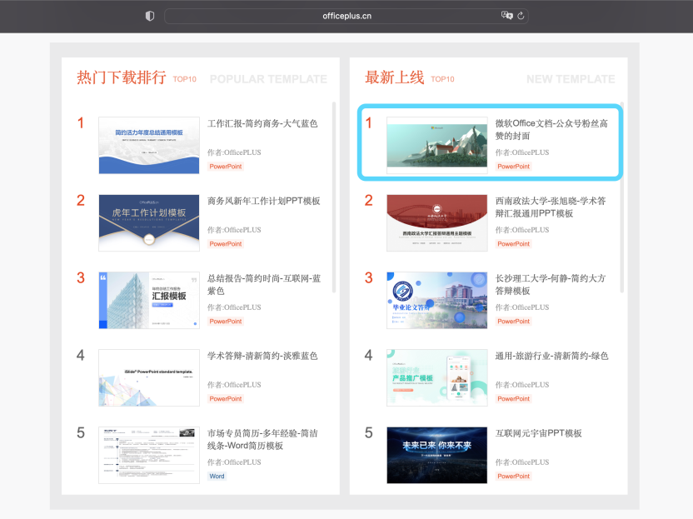The height and width of the screenshot is (519, 693).
Task: Open link 工作汇报-简约商务-大气蓝色
Action: click(x=262, y=123)
